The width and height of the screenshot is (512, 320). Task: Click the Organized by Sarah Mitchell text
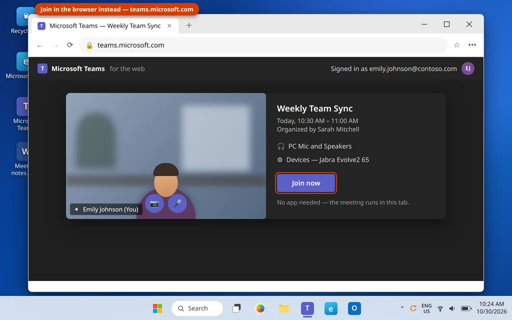coord(318,129)
